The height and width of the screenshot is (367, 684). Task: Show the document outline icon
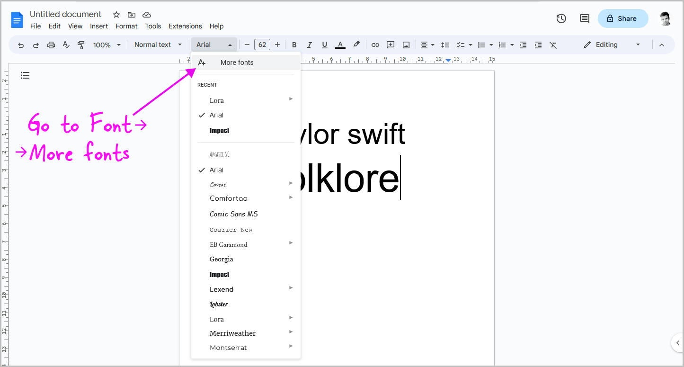pos(25,75)
